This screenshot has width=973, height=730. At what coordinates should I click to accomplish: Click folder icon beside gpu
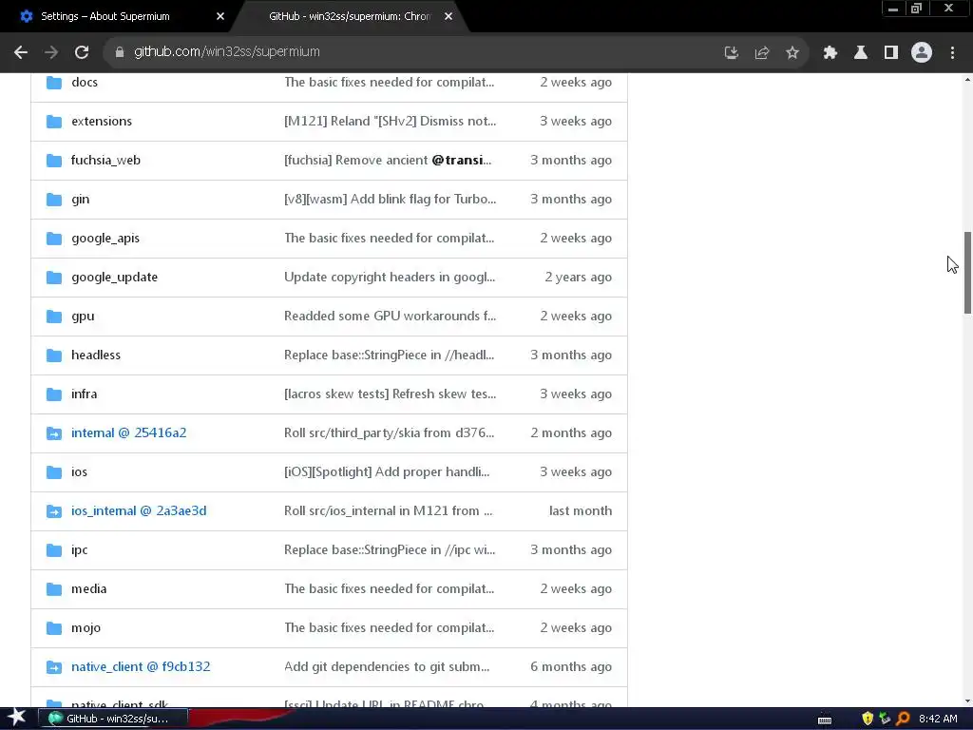[54, 316]
